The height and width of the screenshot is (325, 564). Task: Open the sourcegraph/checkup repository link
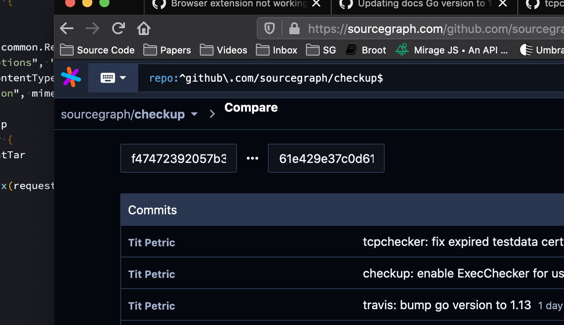pos(123,114)
